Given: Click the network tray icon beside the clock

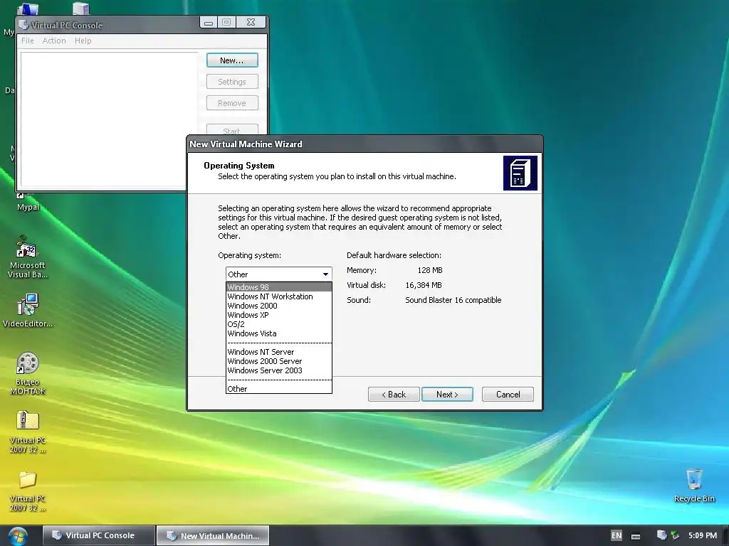Looking at the screenshot, I should point(675,535).
